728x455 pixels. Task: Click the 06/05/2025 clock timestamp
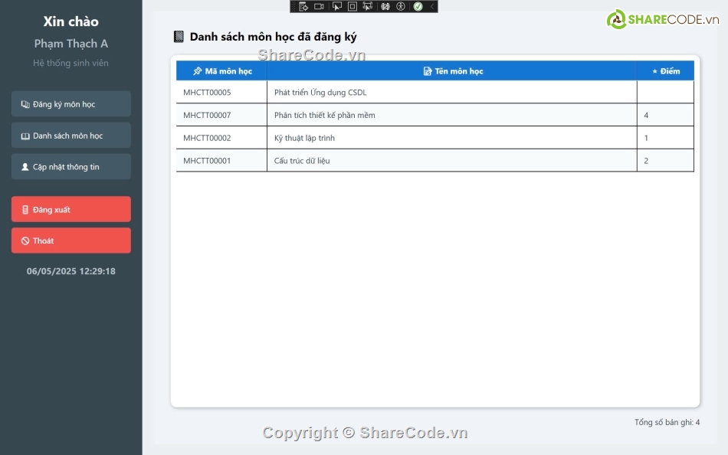[x=71, y=271]
